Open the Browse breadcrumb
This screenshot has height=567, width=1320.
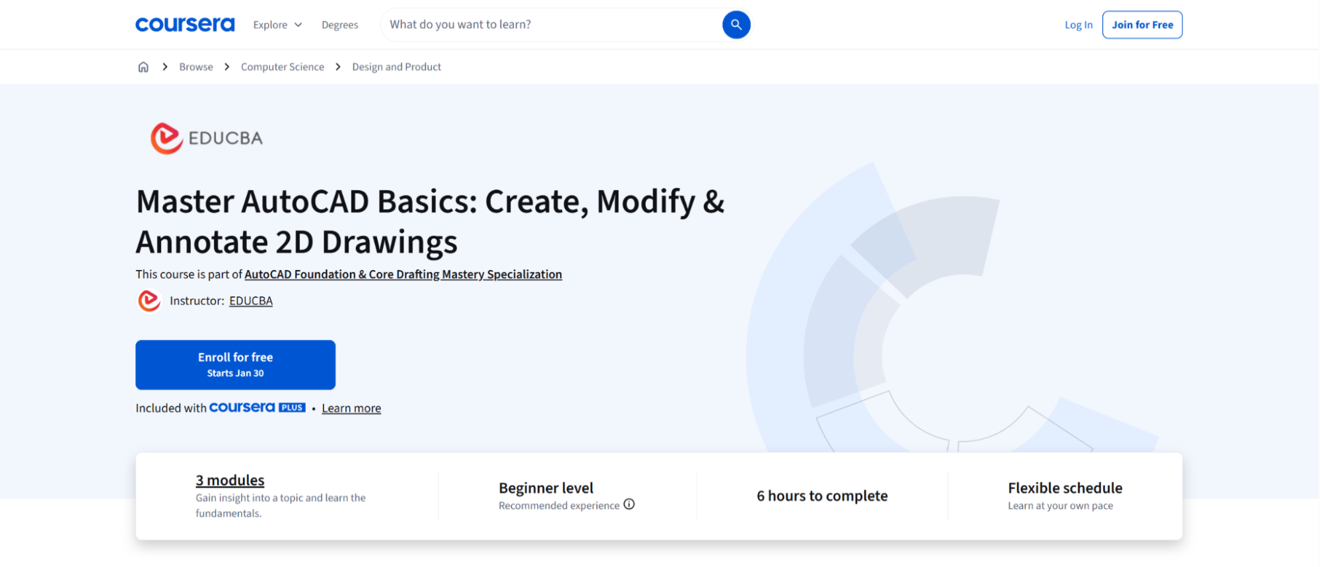(x=196, y=67)
